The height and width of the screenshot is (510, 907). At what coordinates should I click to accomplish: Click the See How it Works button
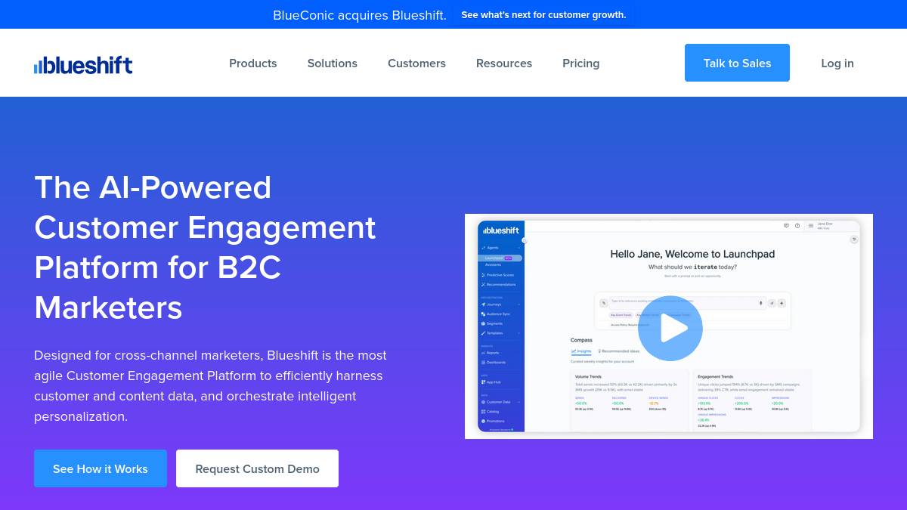[101, 468]
